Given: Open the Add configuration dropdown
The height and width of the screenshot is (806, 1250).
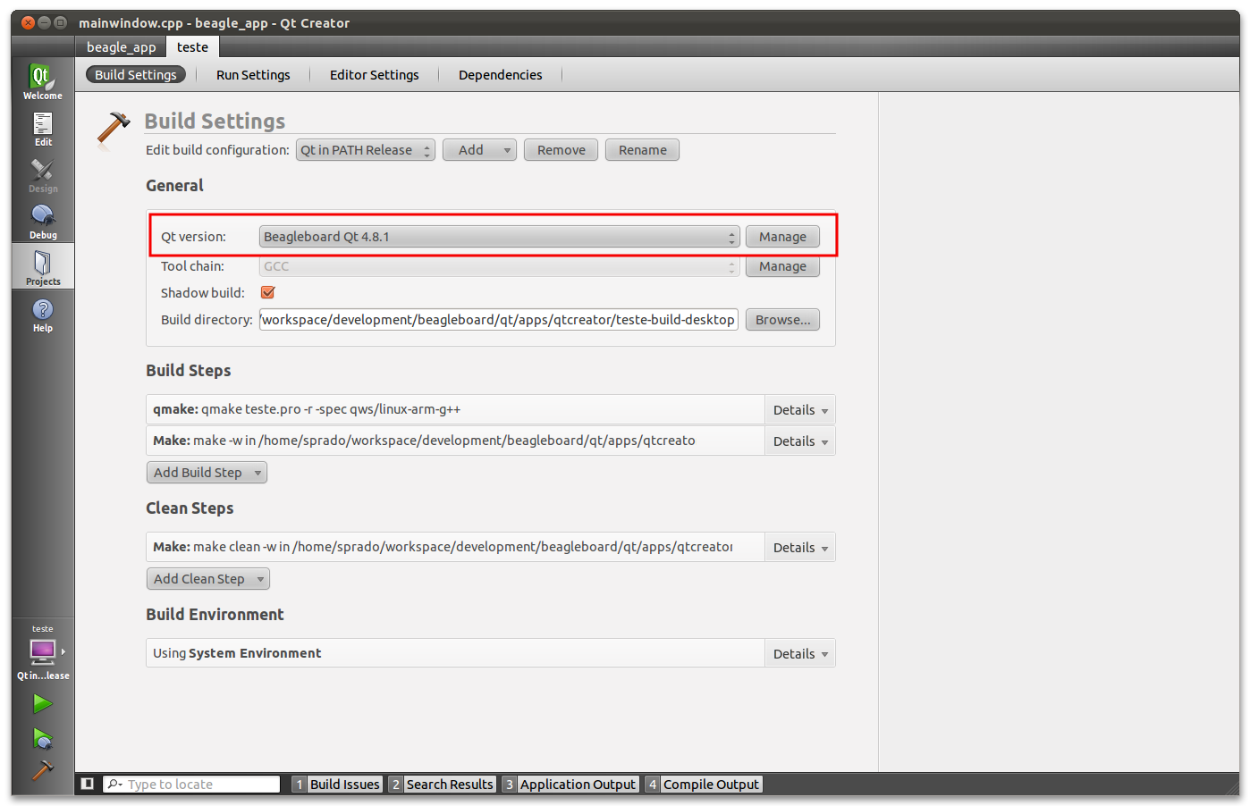Looking at the screenshot, I should [x=480, y=150].
